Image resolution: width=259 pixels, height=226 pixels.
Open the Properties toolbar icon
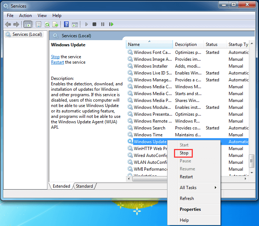[38, 25]
